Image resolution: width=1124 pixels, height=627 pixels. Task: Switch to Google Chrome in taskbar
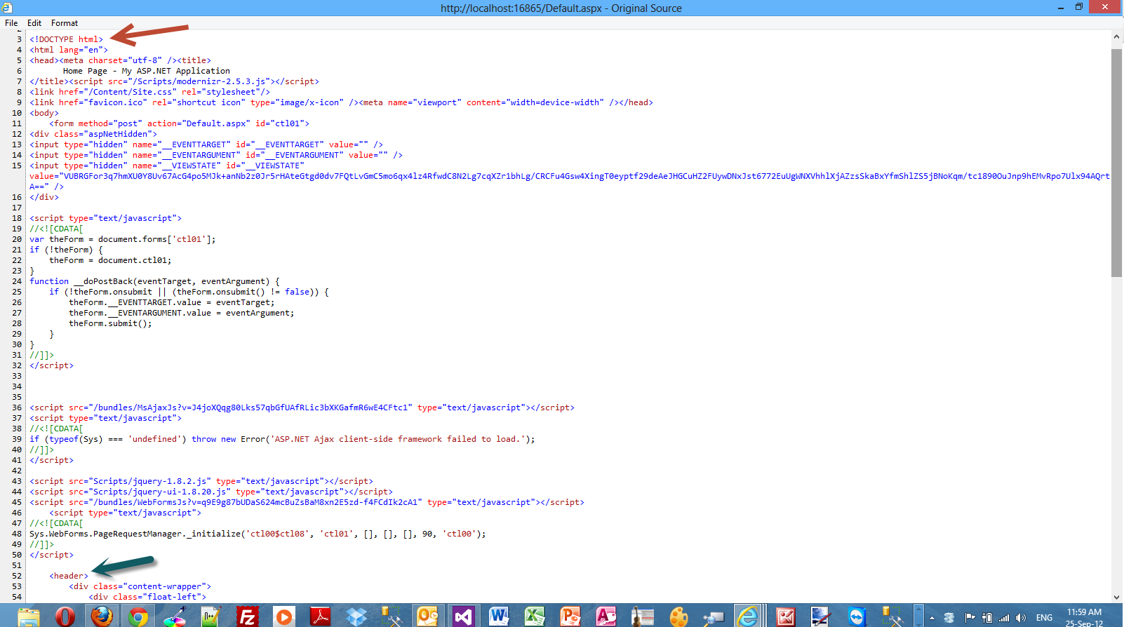(138, 616)
